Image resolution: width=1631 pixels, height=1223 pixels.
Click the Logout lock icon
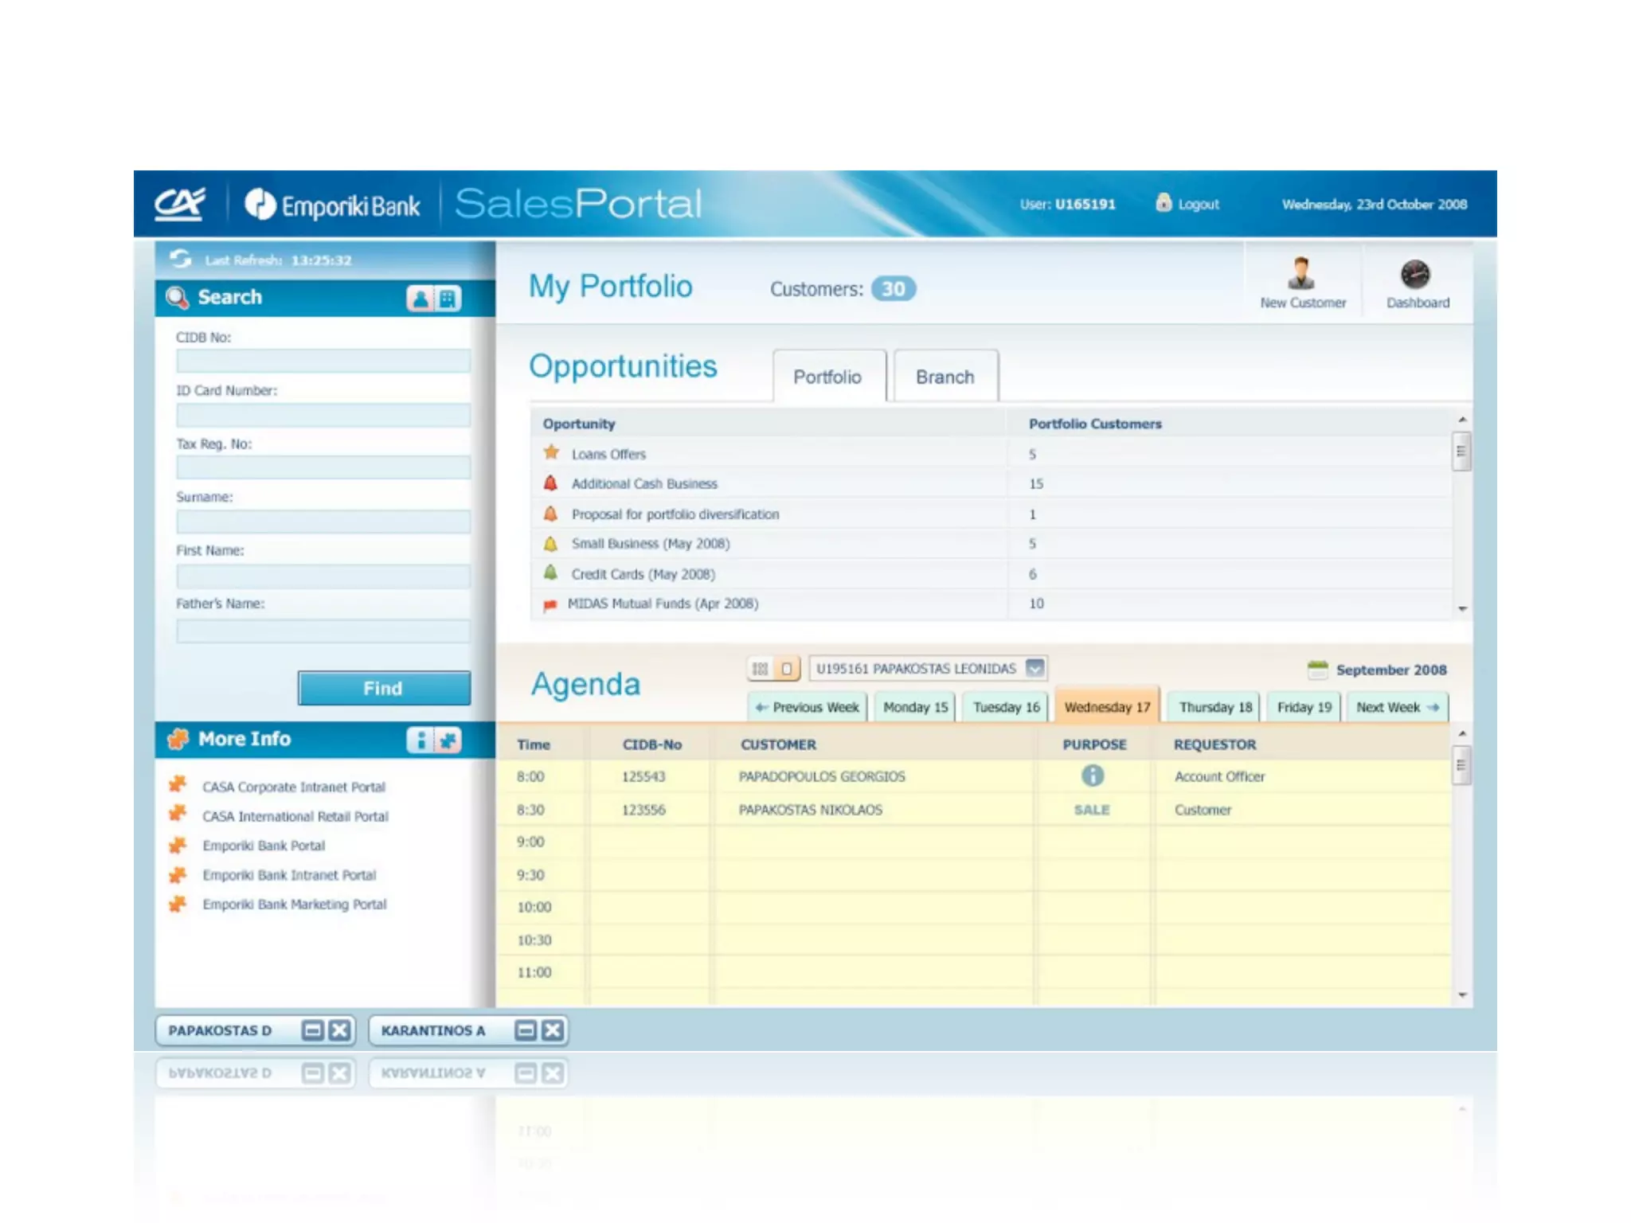click(1164, 203)
